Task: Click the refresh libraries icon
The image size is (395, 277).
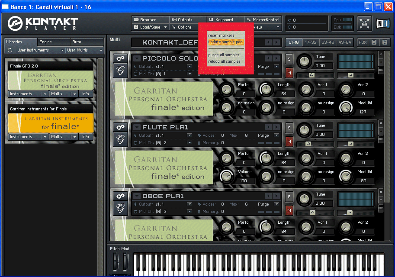Action: 10,51
